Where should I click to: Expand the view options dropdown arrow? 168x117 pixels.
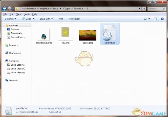tap(149, 19)
